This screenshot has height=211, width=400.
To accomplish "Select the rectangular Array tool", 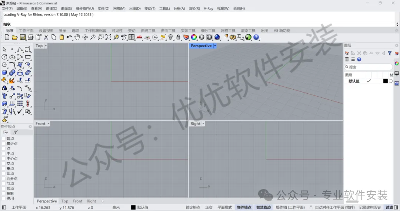I will [20, 104].
